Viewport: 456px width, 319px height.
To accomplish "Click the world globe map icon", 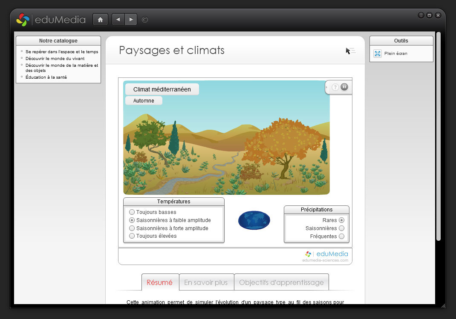I will 254,220.
